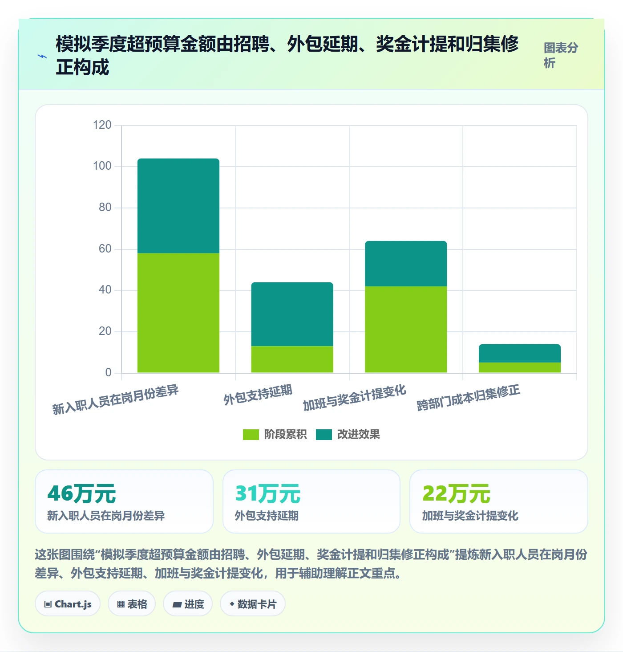Click the y-axis value 120
This screenshot has height=652, width=623.
[x=102, y=125]
